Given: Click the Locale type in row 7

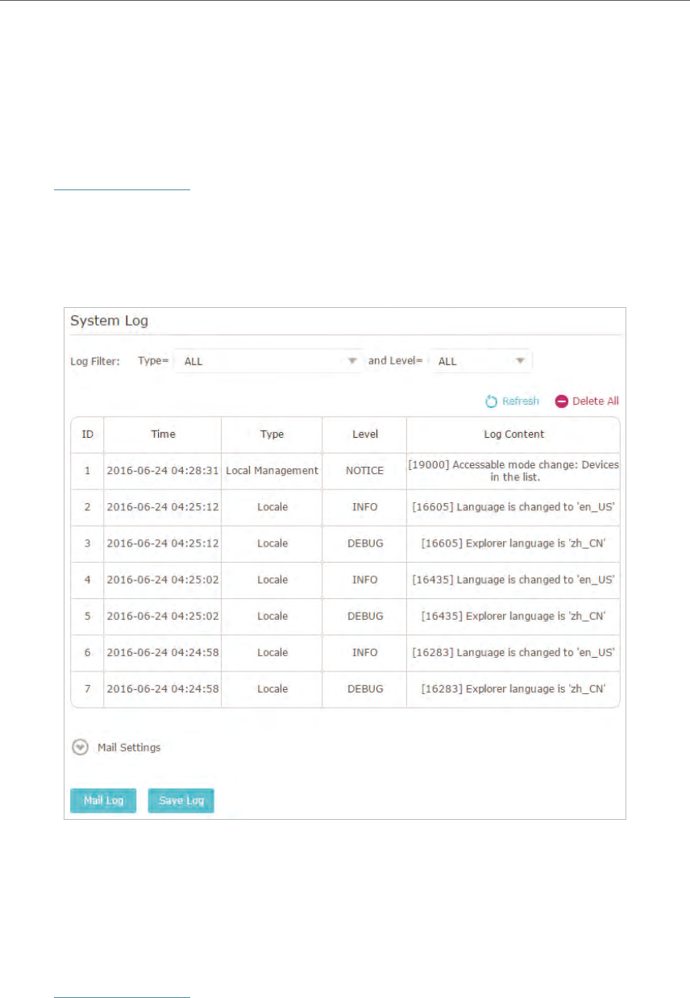Looking at the screenshot, I should tap(272, 689).
